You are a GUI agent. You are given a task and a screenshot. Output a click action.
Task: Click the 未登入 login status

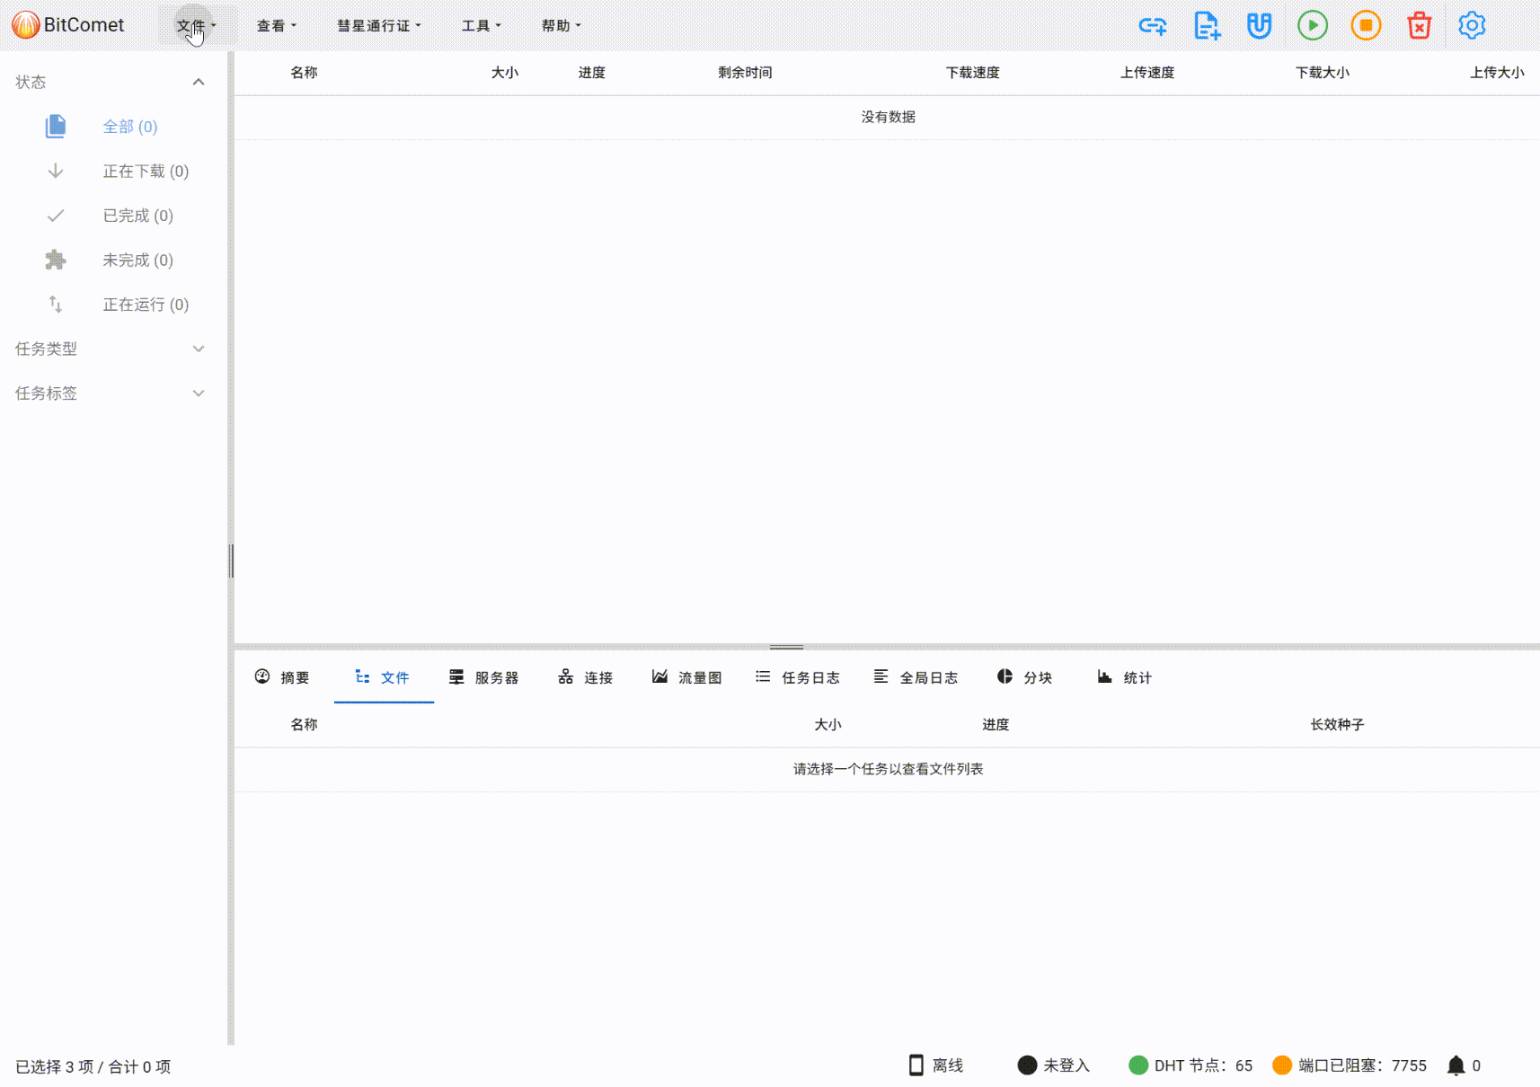[1054, 1065]
